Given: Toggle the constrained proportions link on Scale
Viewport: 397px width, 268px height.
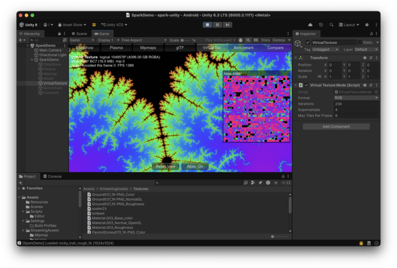Looking at the screenshot, I should (320, 76).
